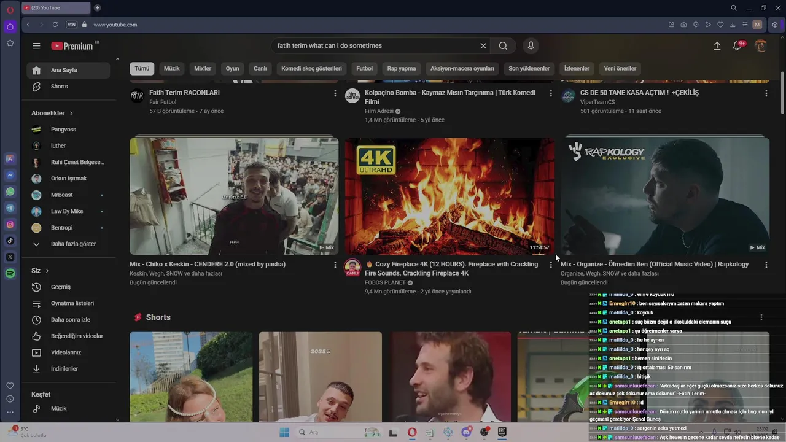Select the Mix'ler filter chip
Screen dimensions: 786x442
[203, 68]
